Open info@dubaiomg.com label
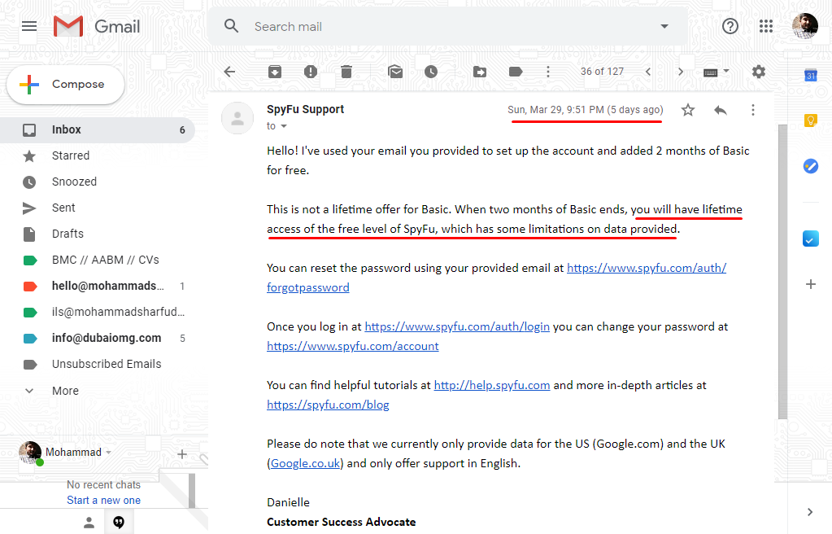Screen dimensions: 832x534 (98, 338)
